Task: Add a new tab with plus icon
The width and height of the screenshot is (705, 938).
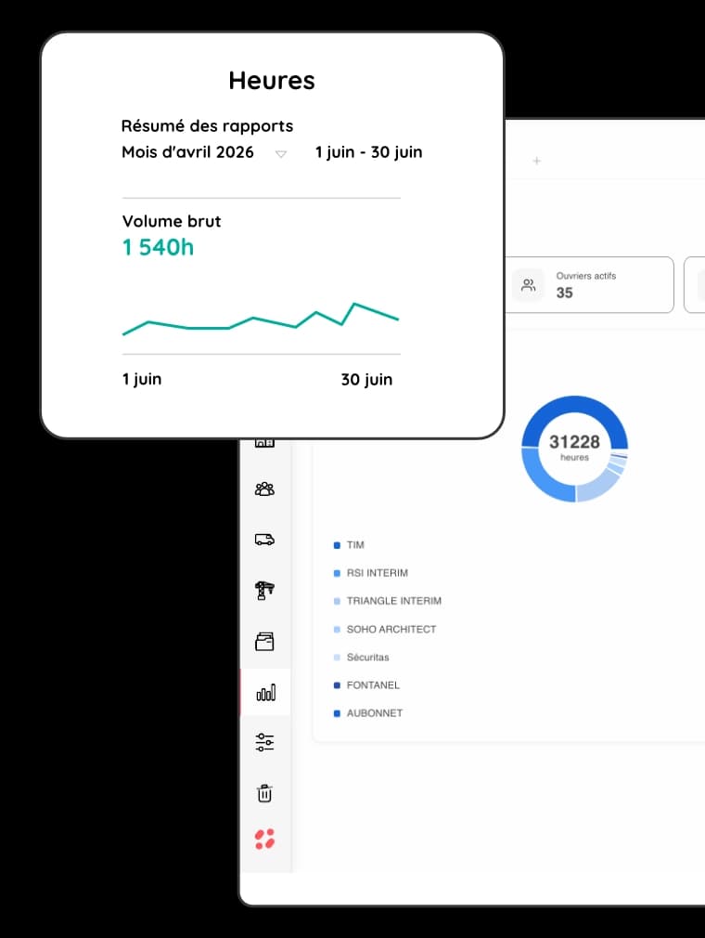Action: click(x=536, y=161)
